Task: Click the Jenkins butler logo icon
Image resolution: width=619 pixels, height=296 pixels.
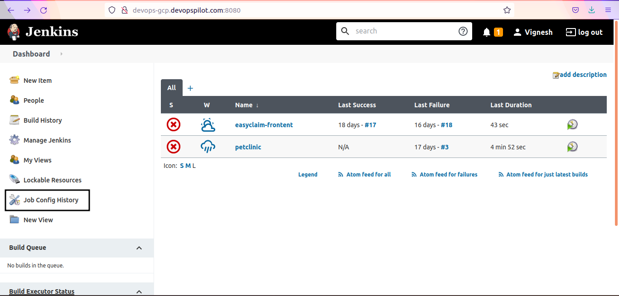Action: [x=14, y=32]
